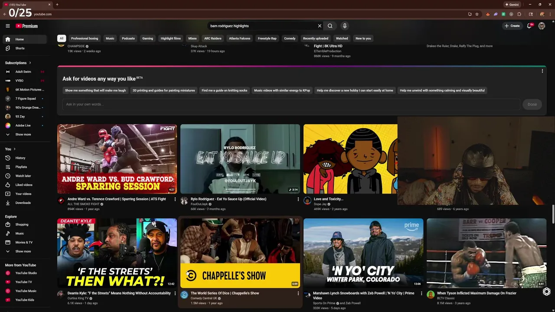Open the VYBO subscription
The image size is (555, 312).
25,81
